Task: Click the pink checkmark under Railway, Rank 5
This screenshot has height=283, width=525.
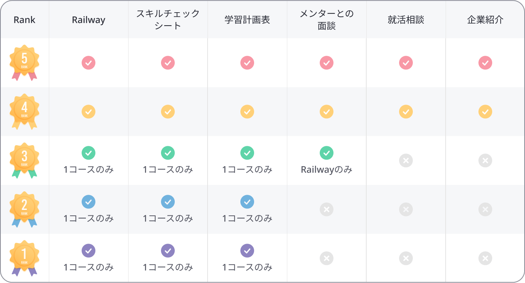Action: 89,63
